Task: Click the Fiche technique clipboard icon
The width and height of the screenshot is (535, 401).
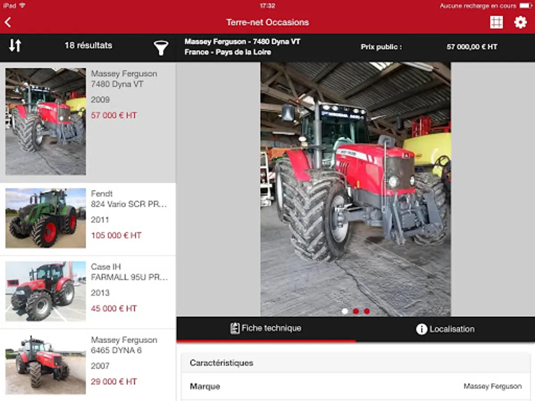Action: tap(235, 328)
